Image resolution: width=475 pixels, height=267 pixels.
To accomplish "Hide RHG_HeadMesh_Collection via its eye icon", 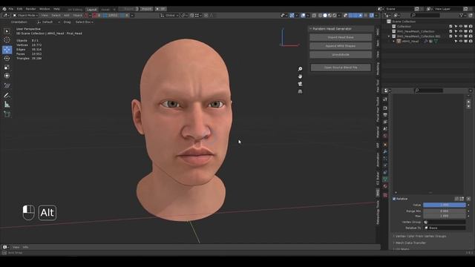I will tap(460, 31).
